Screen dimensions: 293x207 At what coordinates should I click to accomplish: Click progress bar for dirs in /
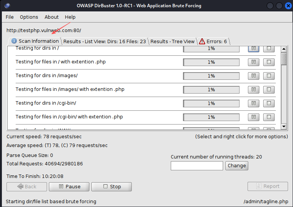pos(211,49)
